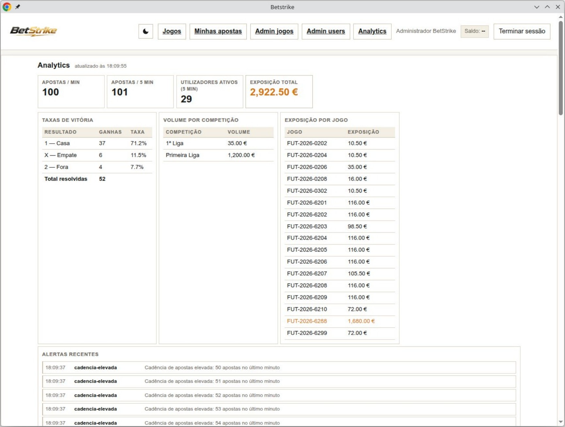Click the 'Primeira Liga' competition row

pos(218,155)
